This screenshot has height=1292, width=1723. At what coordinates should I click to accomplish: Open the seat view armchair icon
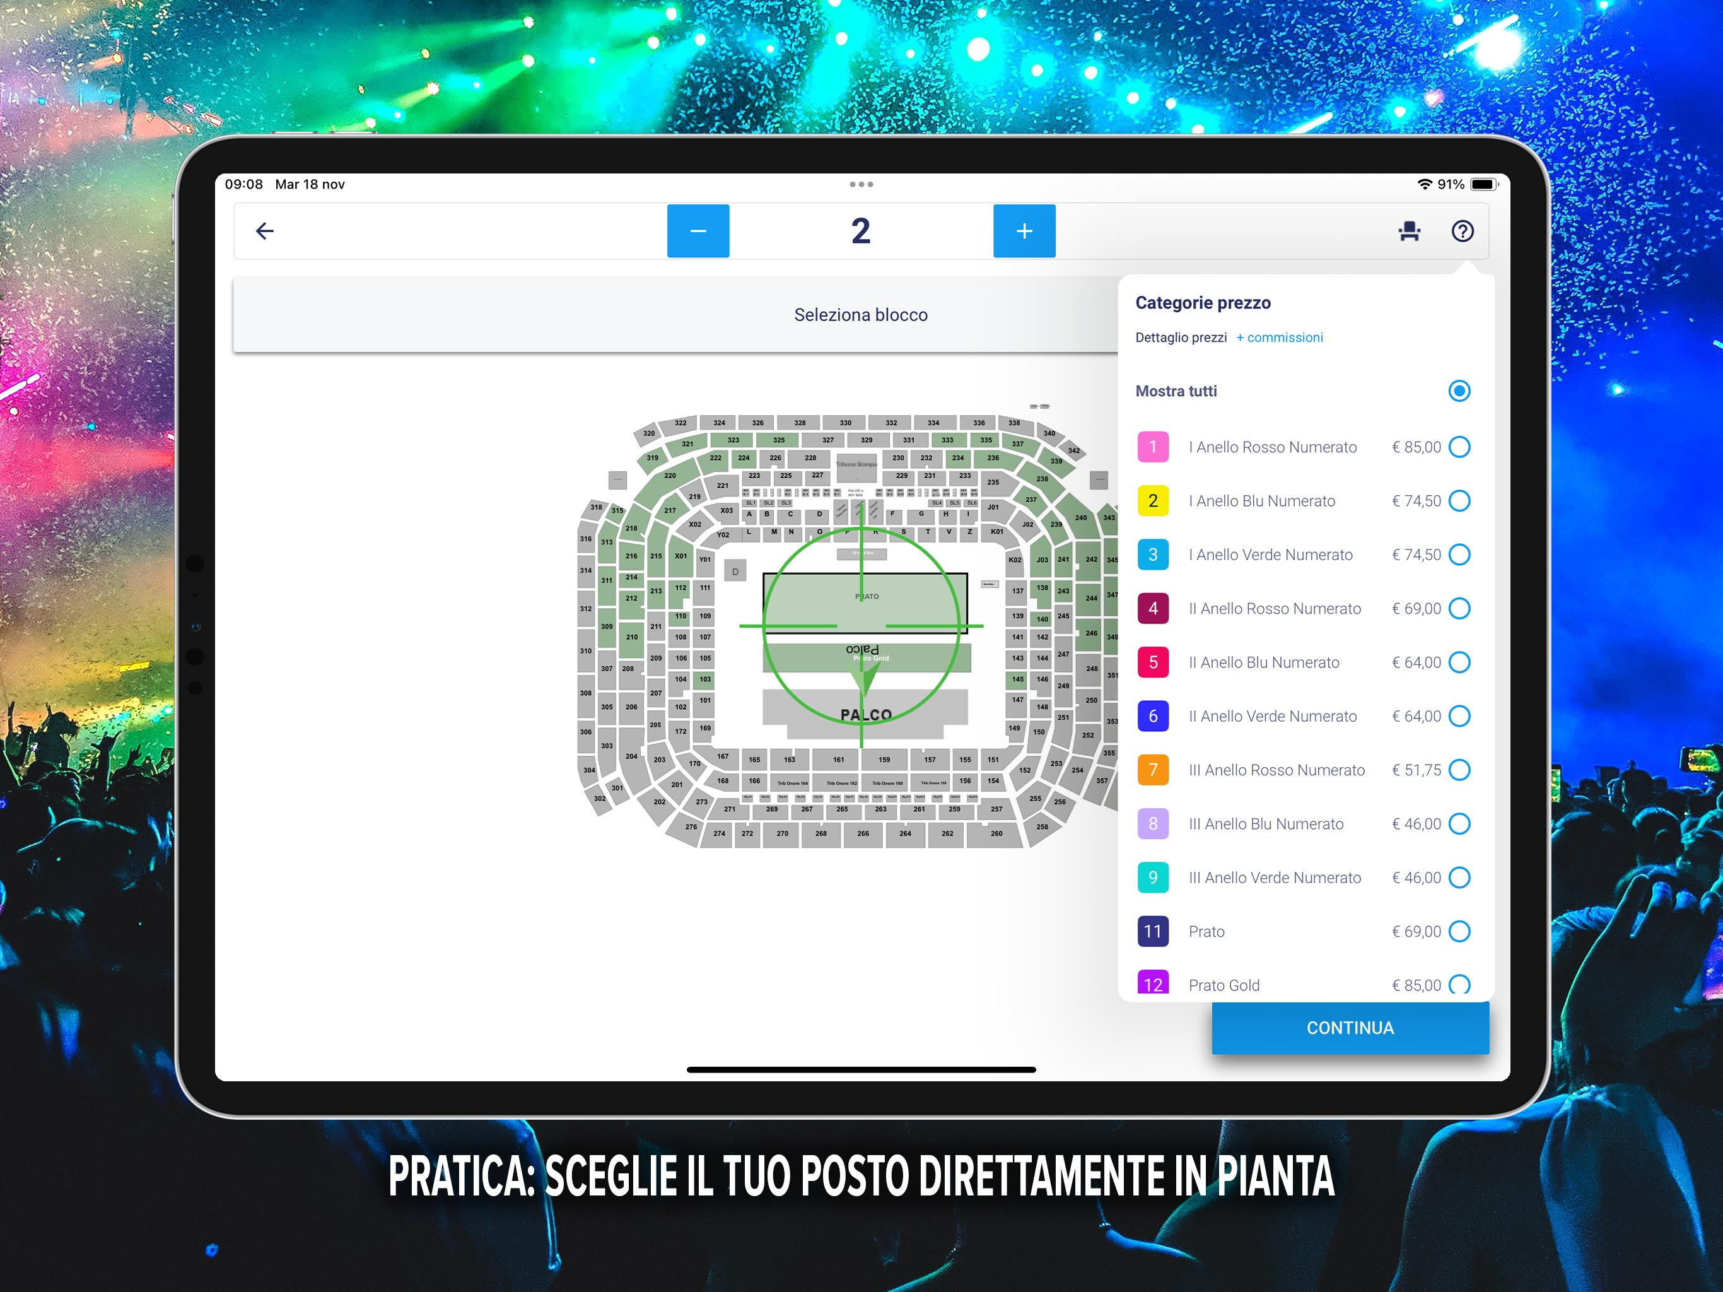(x=1409, y=231)
